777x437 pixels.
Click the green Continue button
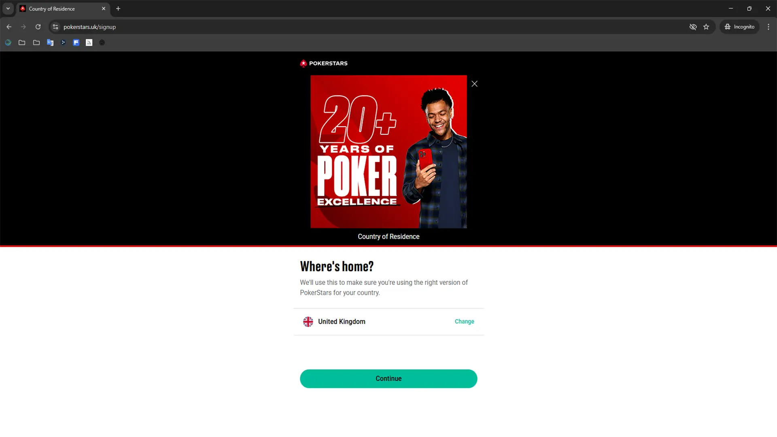388,379
